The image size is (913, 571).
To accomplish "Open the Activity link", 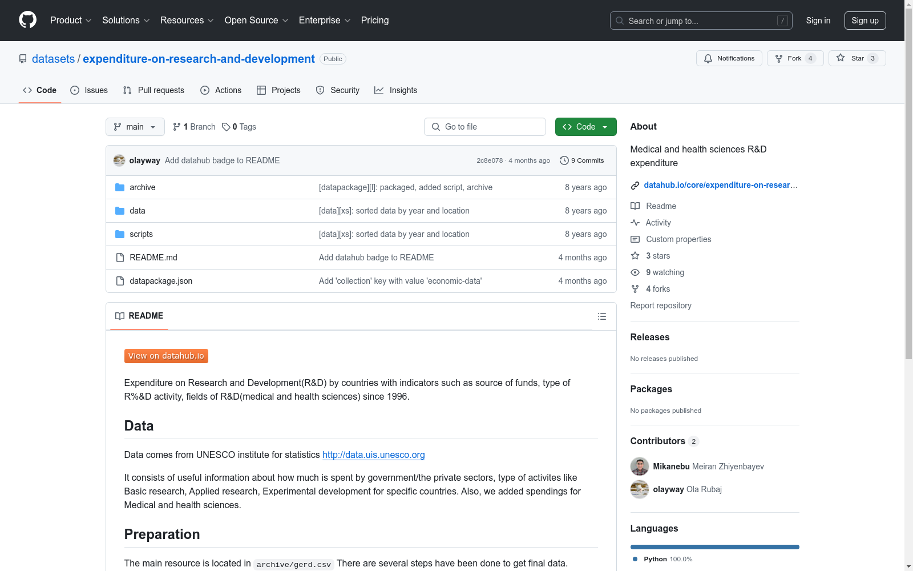I will click(651, 223).
